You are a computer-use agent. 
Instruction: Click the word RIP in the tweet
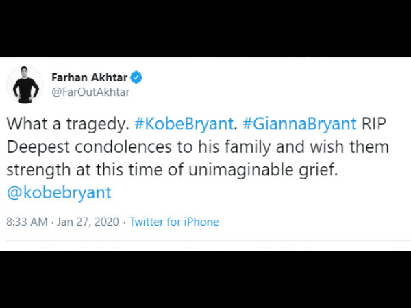tap(374, 124)
